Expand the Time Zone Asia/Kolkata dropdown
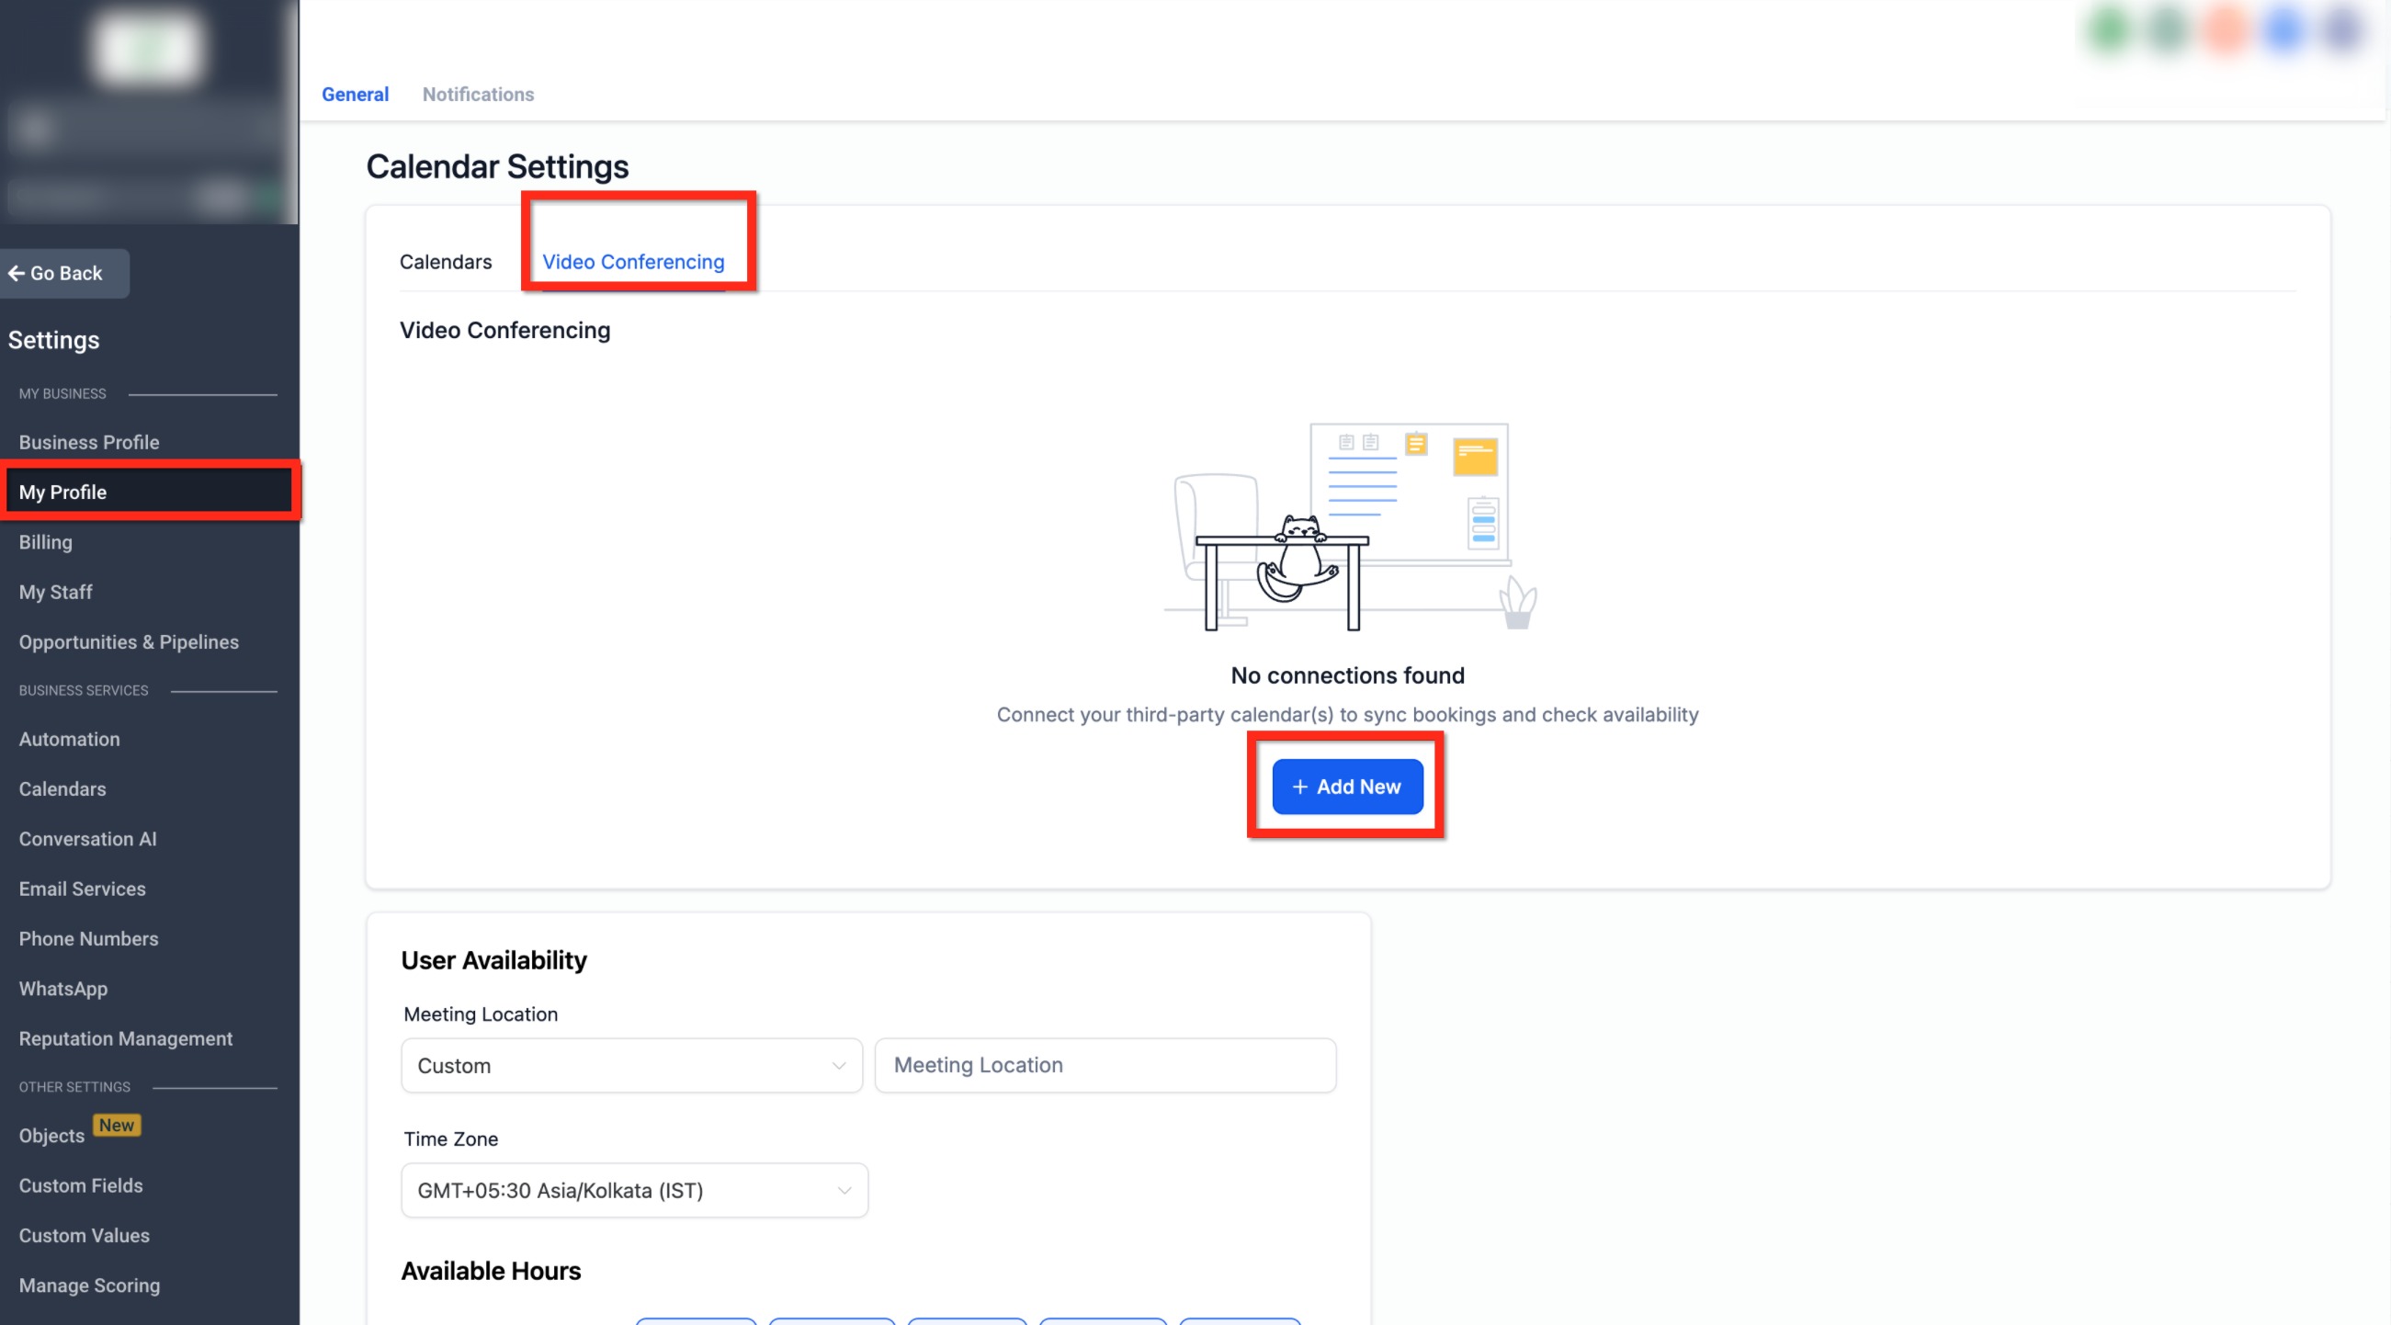 [634, 1191]
